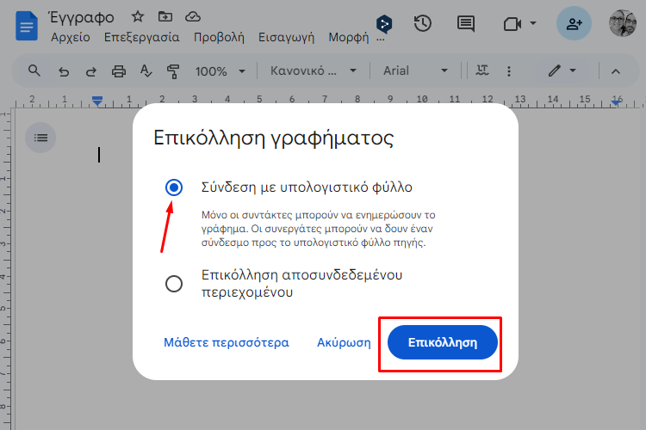Open the comments history icon

click(465, 23)
